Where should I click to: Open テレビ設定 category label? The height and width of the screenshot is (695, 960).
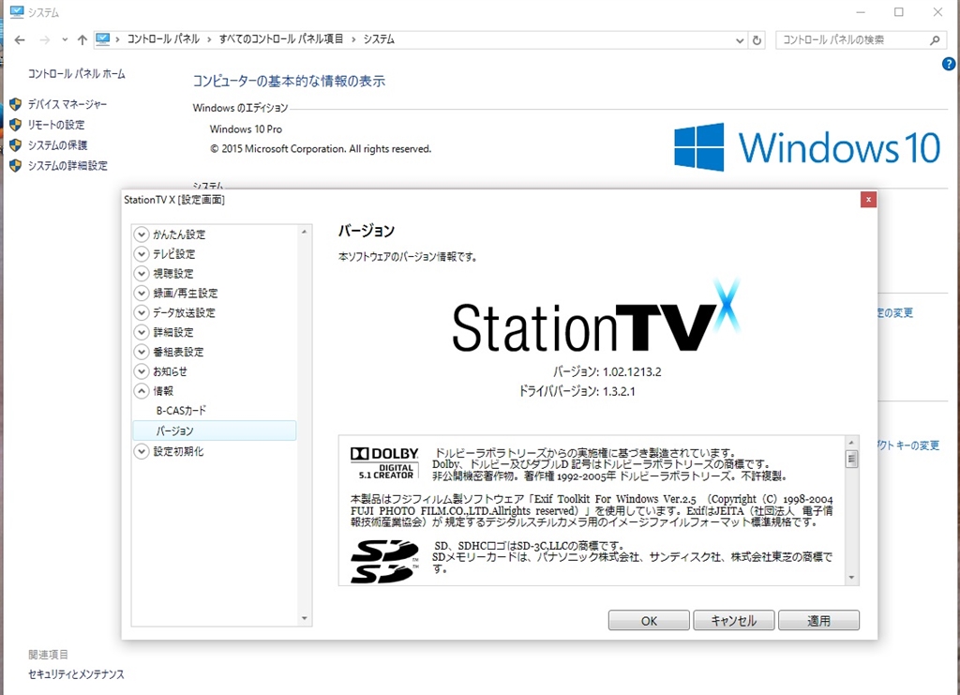[173, 254]
